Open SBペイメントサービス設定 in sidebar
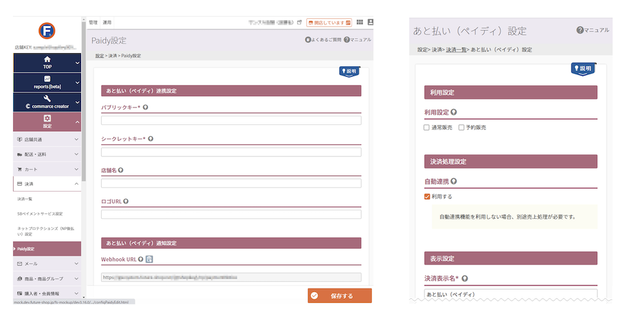 [x=40, y=214]
